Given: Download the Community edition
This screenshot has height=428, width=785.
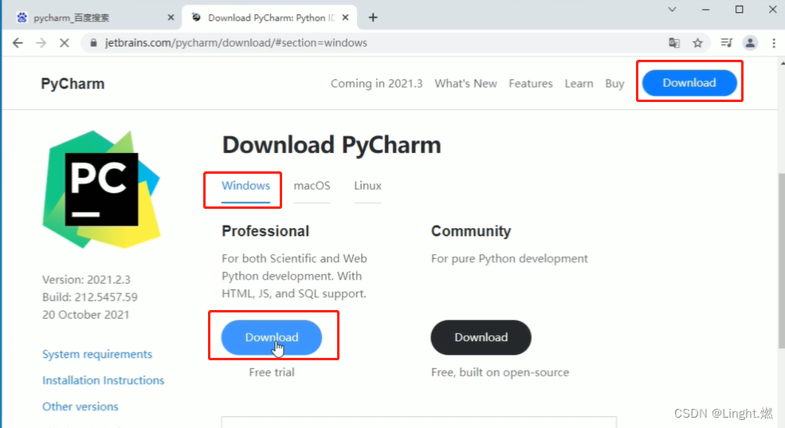Looking at the screenshot, I should click(481, 337).
